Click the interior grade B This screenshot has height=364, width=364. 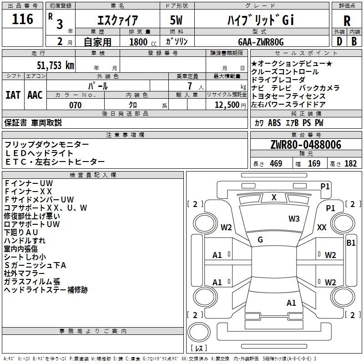[x=354, y=41]
